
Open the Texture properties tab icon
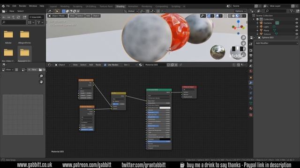[x=251, y=115]
